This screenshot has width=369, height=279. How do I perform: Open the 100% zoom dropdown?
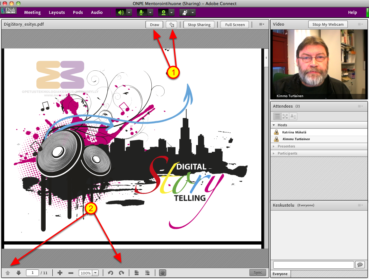pos(95,273)
